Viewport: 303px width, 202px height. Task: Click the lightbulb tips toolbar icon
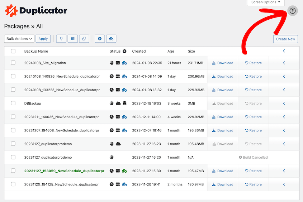pyautogui.click(x=61, y=39)
